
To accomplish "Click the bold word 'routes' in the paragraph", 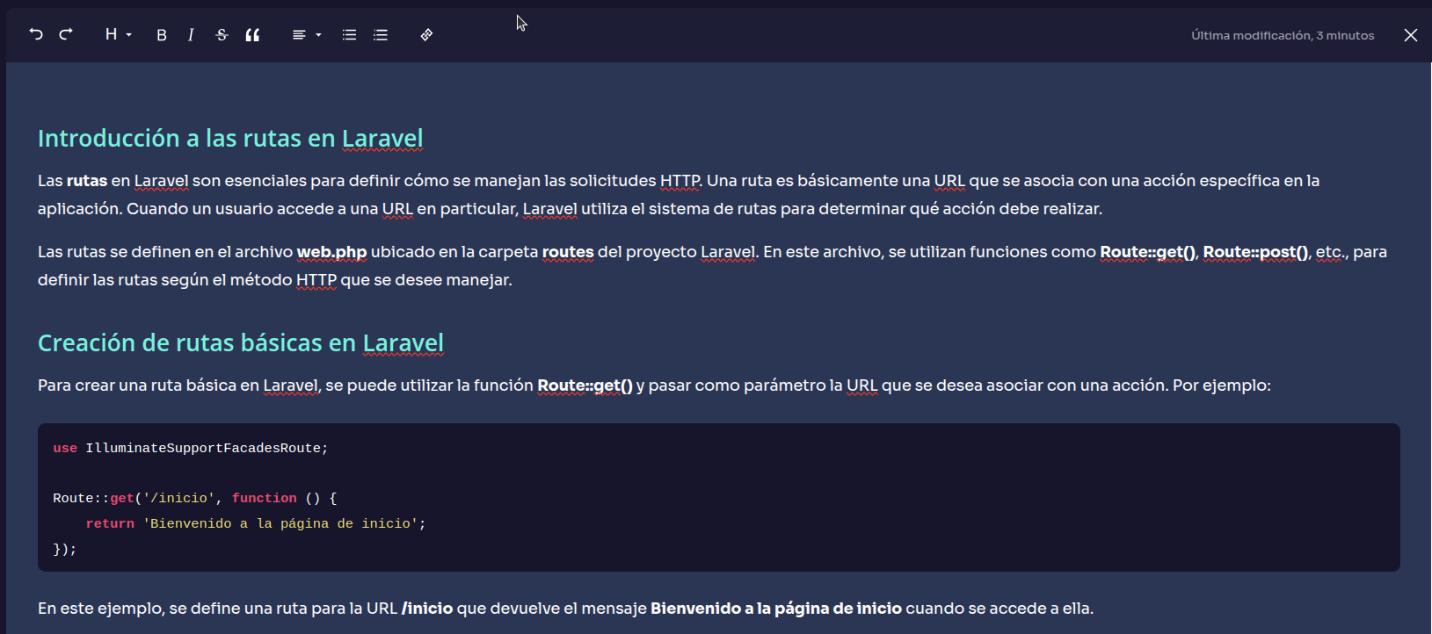I will 568,252.
